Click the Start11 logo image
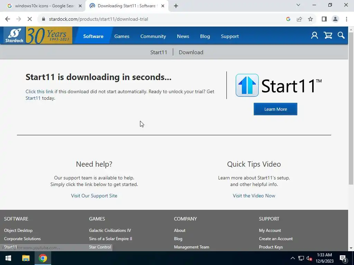 coord(279,86)
